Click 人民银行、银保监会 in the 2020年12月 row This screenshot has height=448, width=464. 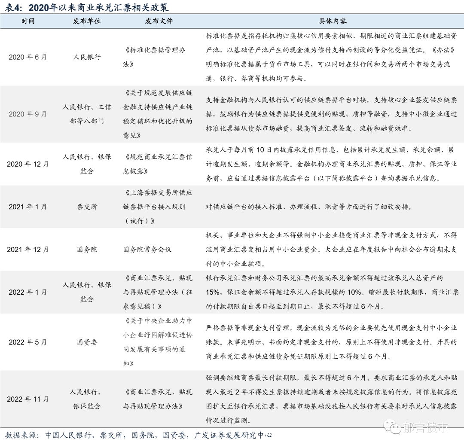click(87, 164)
